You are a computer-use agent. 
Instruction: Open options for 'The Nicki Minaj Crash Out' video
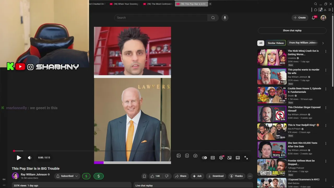click(x=326, y=51)
